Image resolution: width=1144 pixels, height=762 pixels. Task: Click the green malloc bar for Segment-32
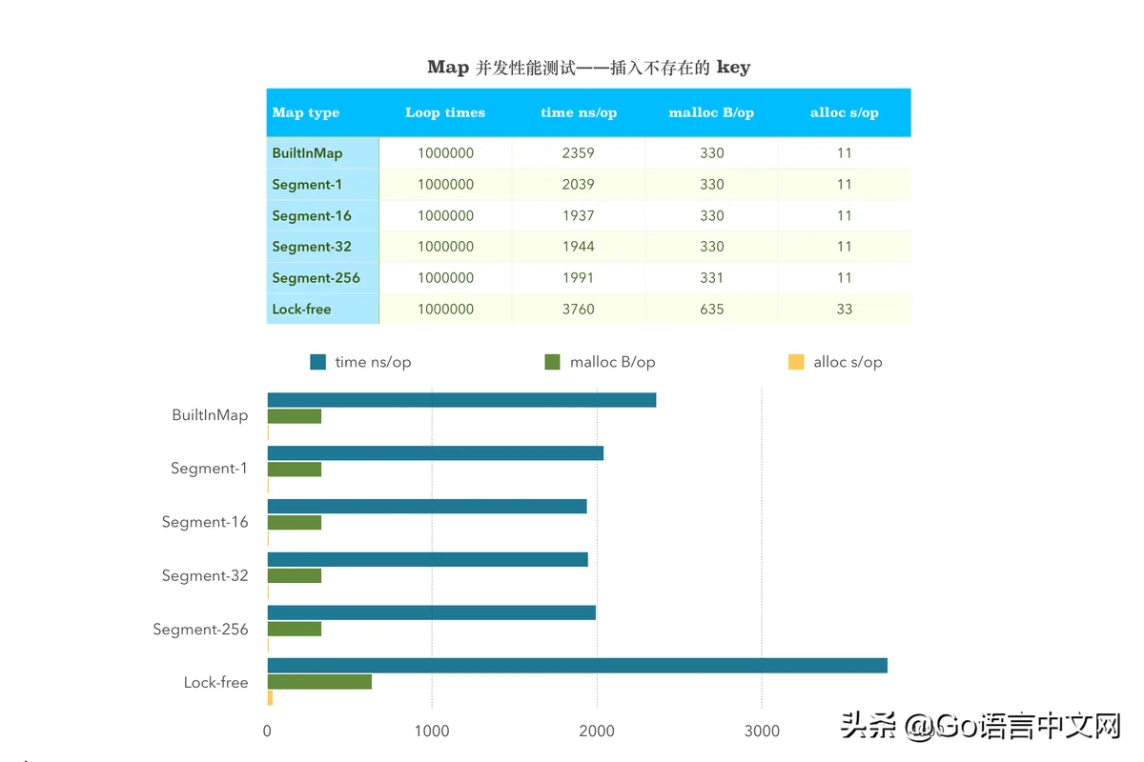[x=295, y=576]
